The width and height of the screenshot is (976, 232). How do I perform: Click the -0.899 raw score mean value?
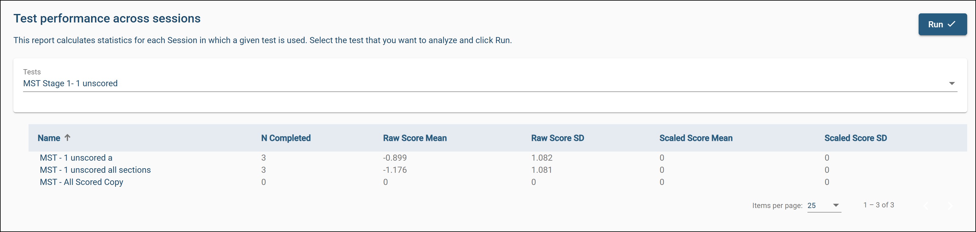pyautogui.click(x=394, y=158)
